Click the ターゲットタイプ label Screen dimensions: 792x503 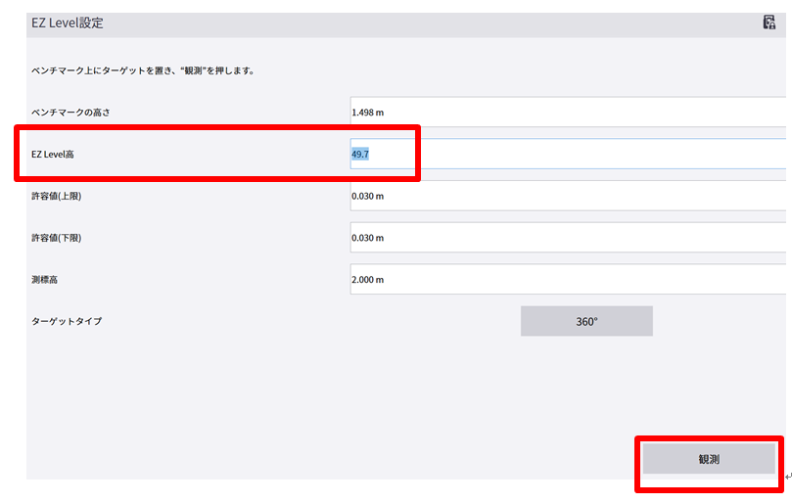(x=67, y=321)
